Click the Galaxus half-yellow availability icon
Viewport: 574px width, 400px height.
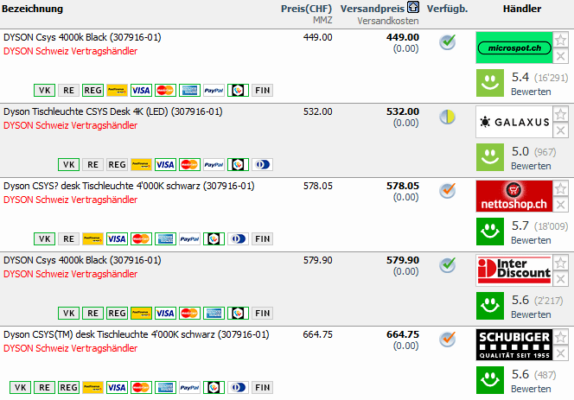(447, 117)
